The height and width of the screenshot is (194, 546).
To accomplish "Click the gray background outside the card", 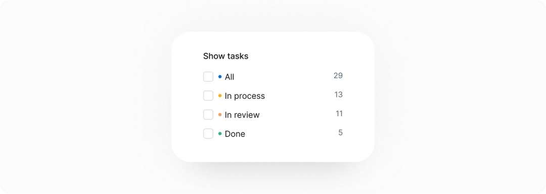I will point(87,97).
